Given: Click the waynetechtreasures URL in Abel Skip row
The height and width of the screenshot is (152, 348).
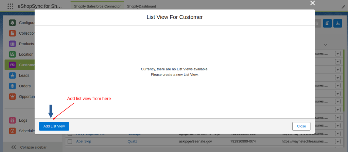Looking at the screenshot, I should [305, 141].
